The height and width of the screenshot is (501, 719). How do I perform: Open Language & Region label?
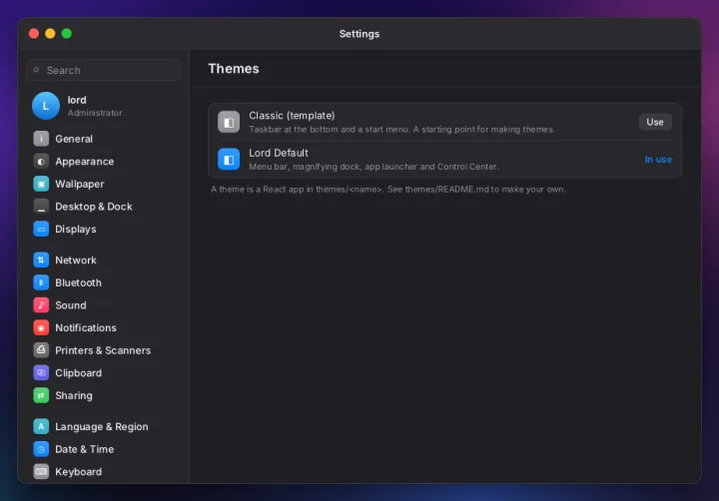102,426
